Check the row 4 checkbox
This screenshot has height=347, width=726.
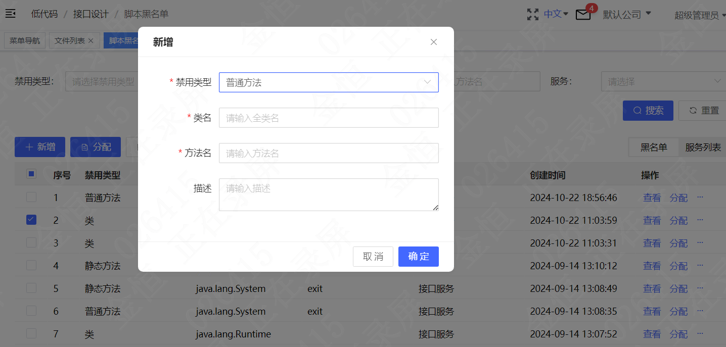(x=31, y=265)
